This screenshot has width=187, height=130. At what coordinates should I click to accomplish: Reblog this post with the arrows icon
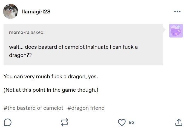click(64, 122)
